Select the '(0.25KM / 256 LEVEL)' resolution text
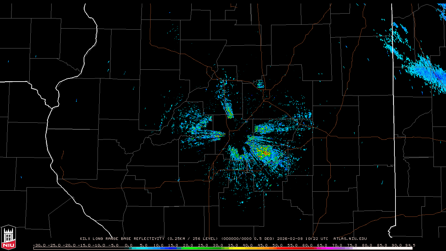Viewport: 446px width, 251px height. pyautogui.click(x=192, y=239)
